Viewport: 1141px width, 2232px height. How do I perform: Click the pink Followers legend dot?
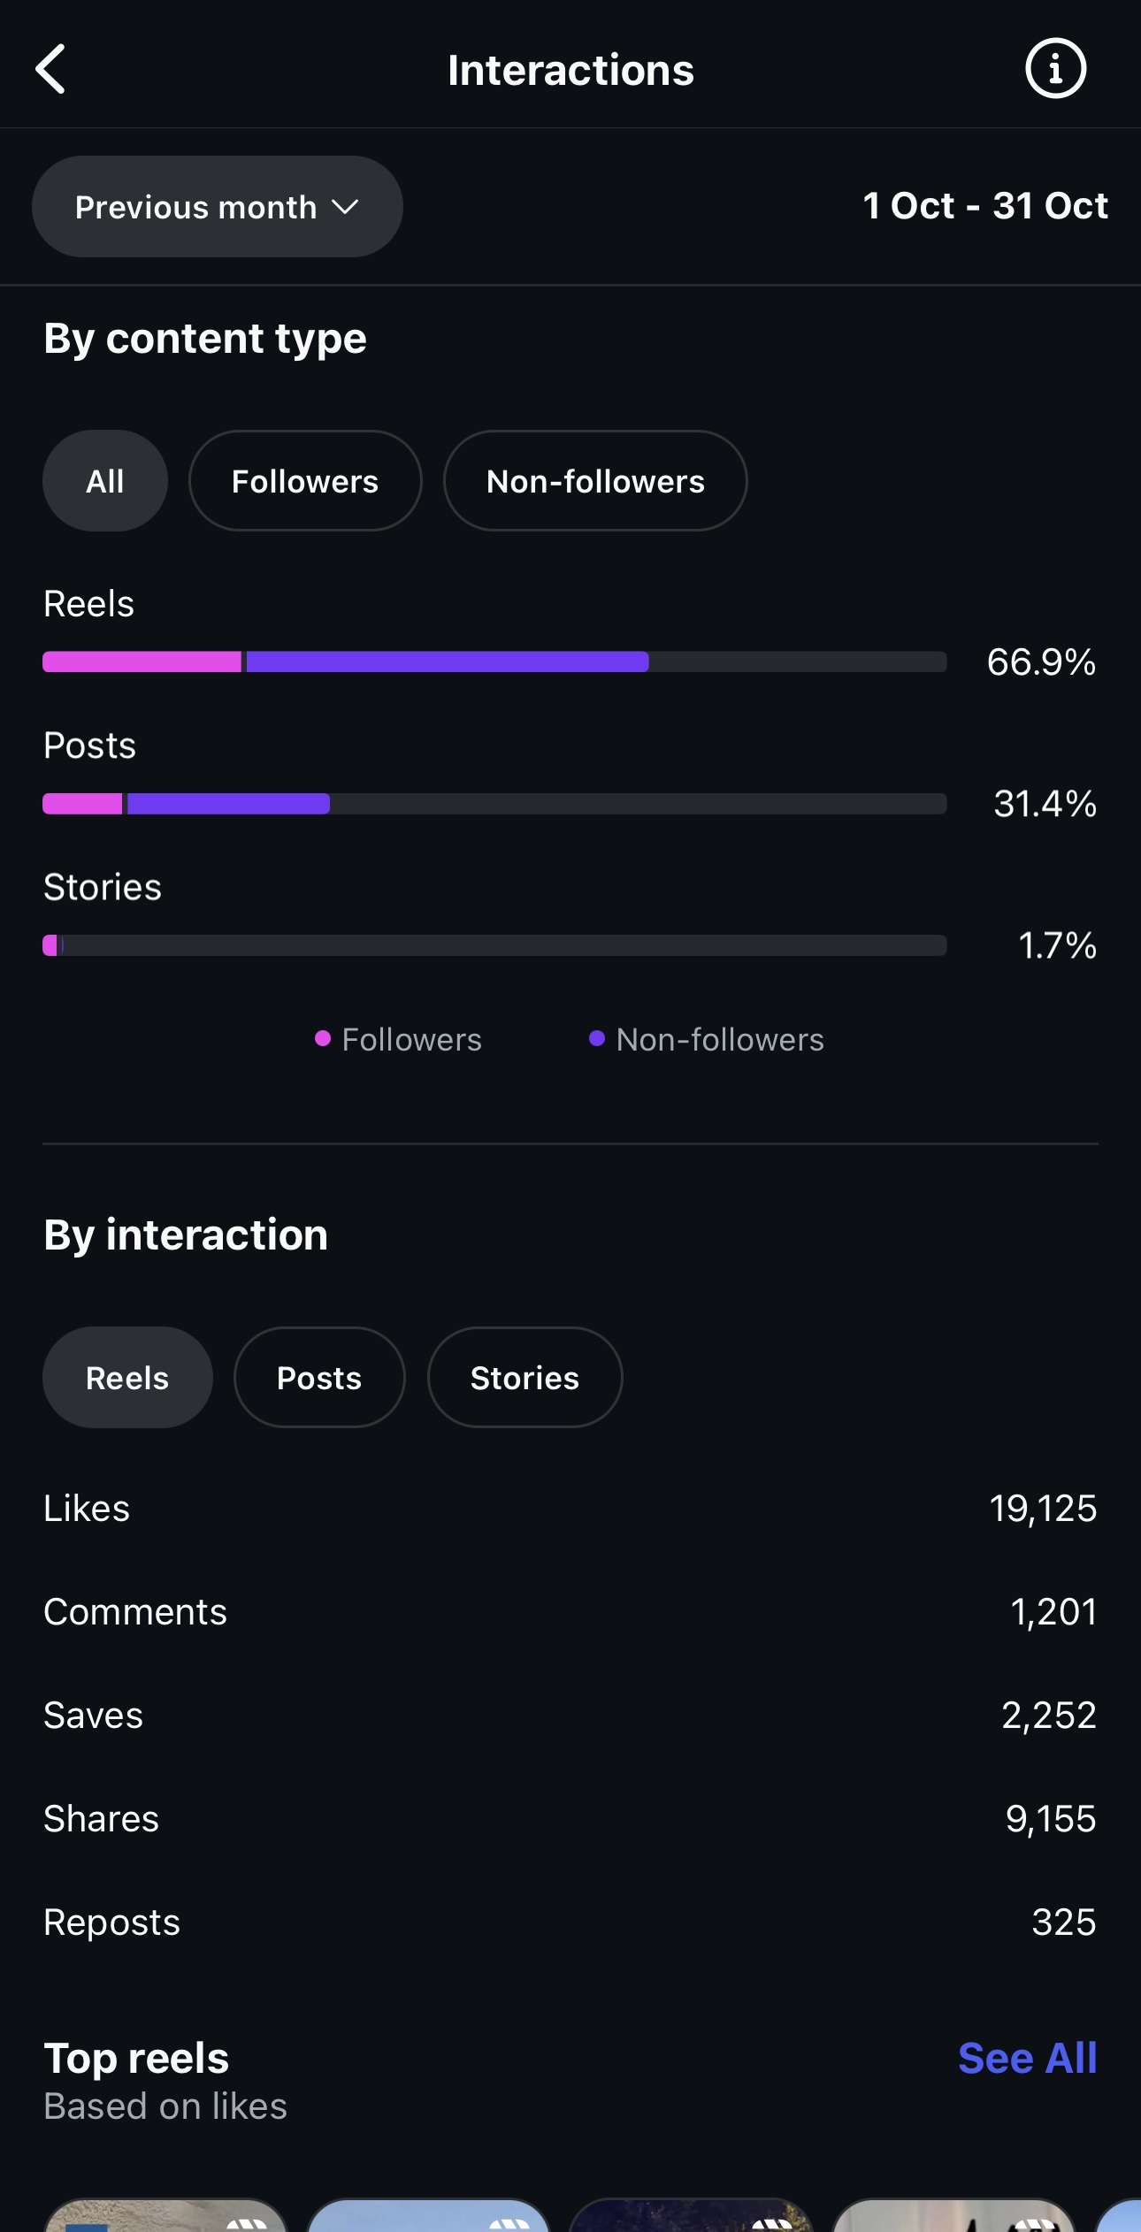coord(323,1038)
